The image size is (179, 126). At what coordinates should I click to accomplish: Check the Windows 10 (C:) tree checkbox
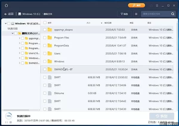(9, 24)
